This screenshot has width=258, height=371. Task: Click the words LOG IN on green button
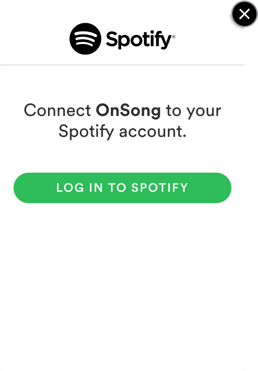pyautogui.click(x=79, y=187)
